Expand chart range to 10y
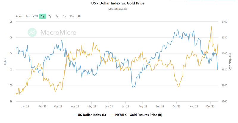 tap(72, 16)
